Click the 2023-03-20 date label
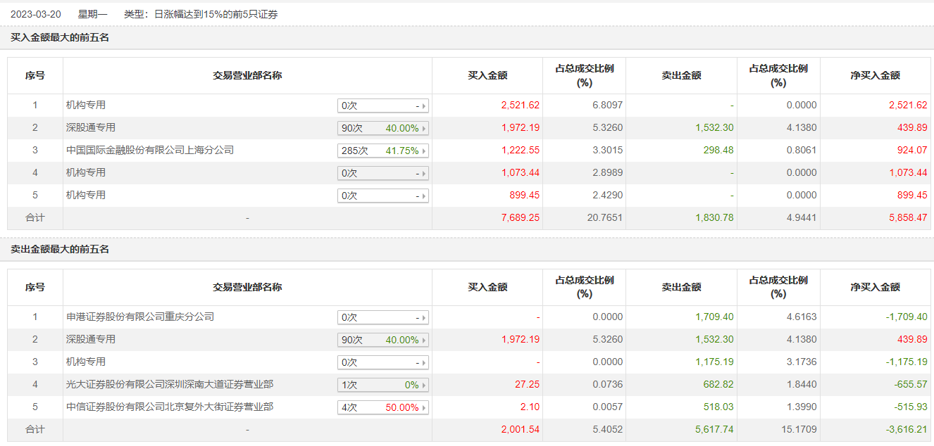 (x=35, y=14)
